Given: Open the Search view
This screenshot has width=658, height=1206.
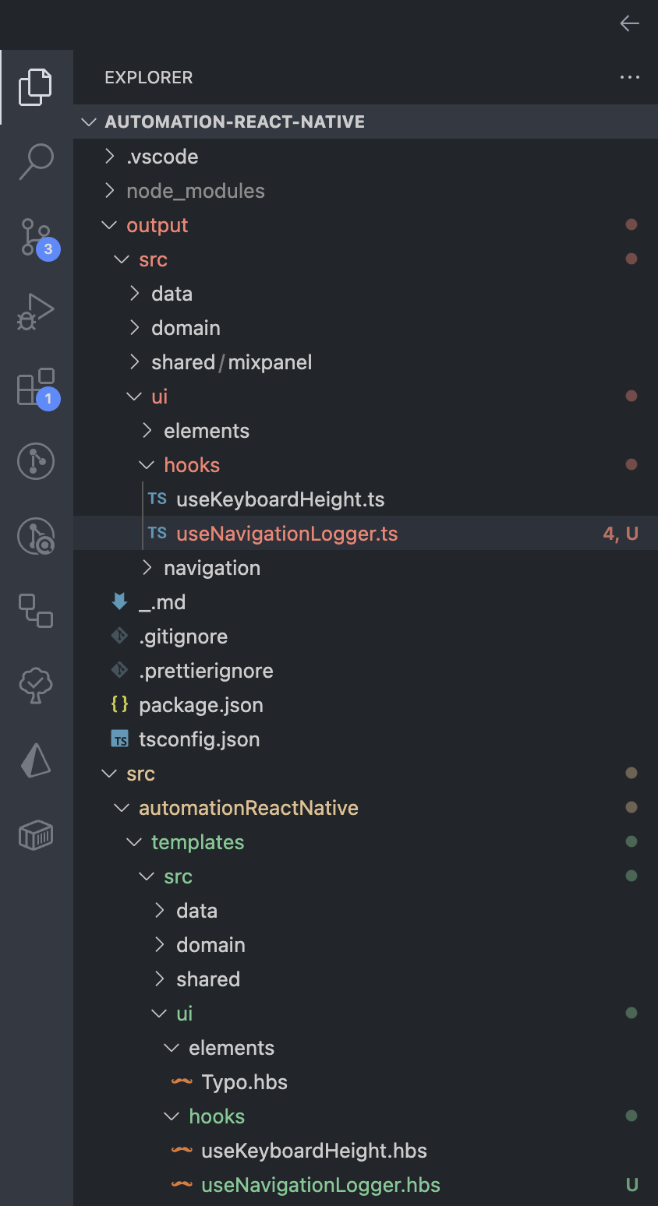Looking at the screenshot, I should [x=36, y=161].
